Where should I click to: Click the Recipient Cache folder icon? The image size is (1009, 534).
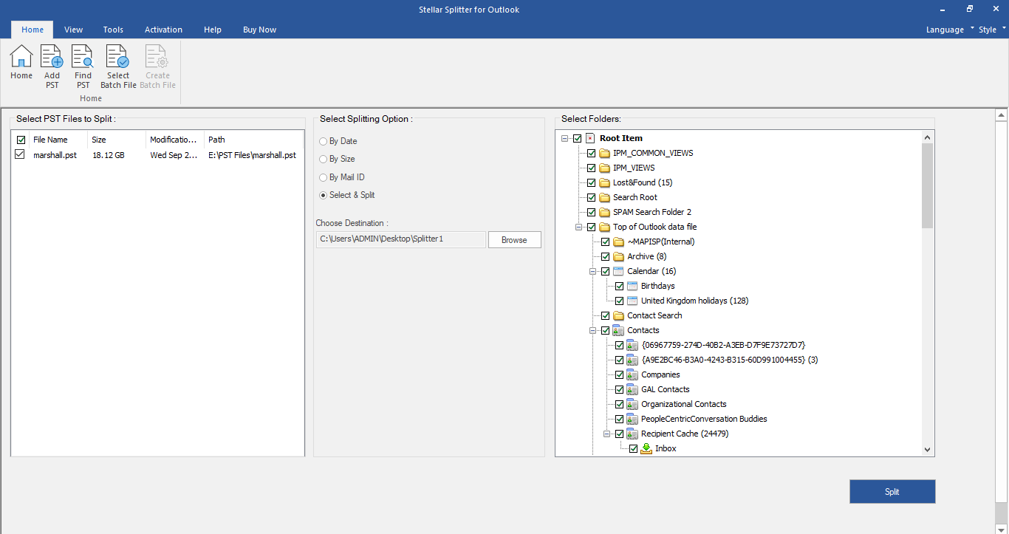click(x=633, y=434)
